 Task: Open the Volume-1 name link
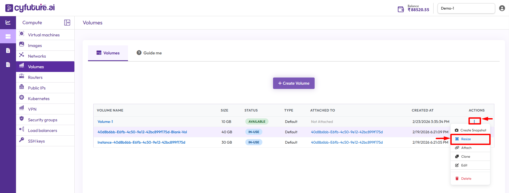(x=105, y=122)
